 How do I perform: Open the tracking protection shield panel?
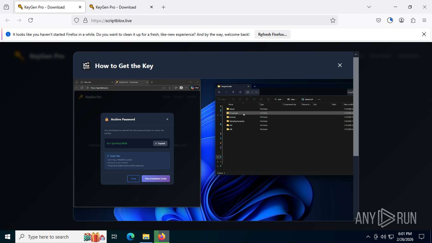(x=77, y=20)
